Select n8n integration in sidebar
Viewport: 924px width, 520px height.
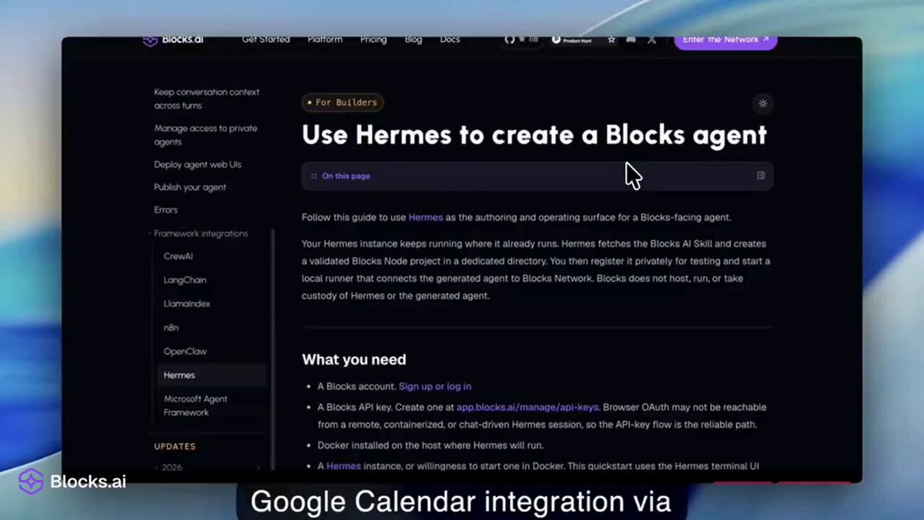(x=170, y=327)
